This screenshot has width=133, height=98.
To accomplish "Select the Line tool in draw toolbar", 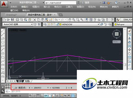I will click(x=3, y=31).
